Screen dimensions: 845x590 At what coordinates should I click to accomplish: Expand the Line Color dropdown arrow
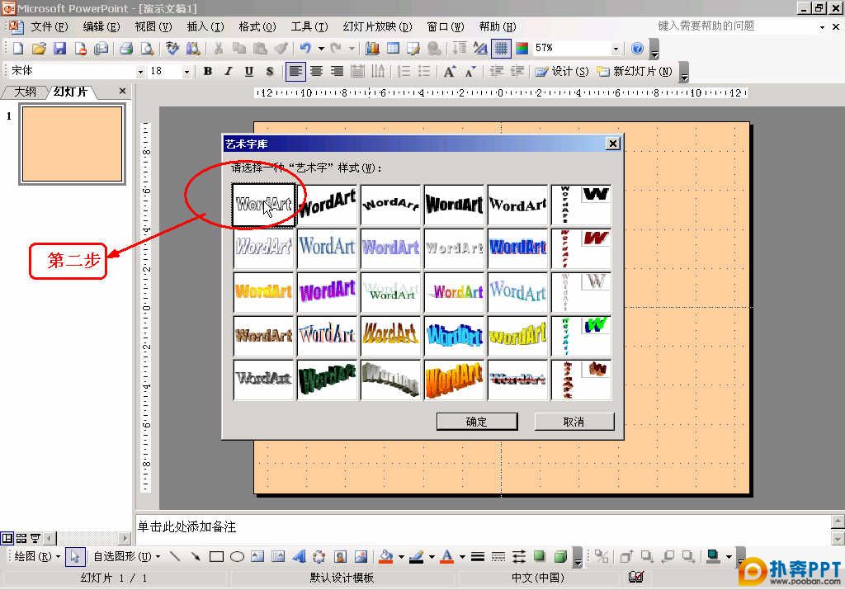432,557
